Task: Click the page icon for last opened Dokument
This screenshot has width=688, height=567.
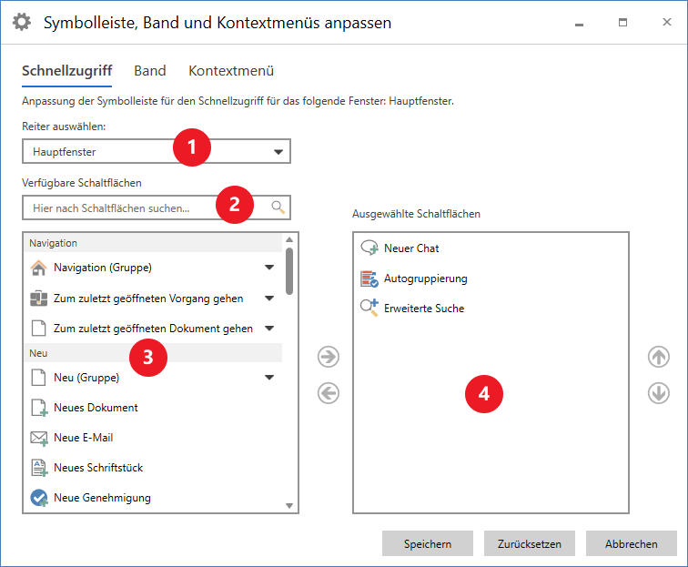Action: pyautogui.click(x=38, y=329)
